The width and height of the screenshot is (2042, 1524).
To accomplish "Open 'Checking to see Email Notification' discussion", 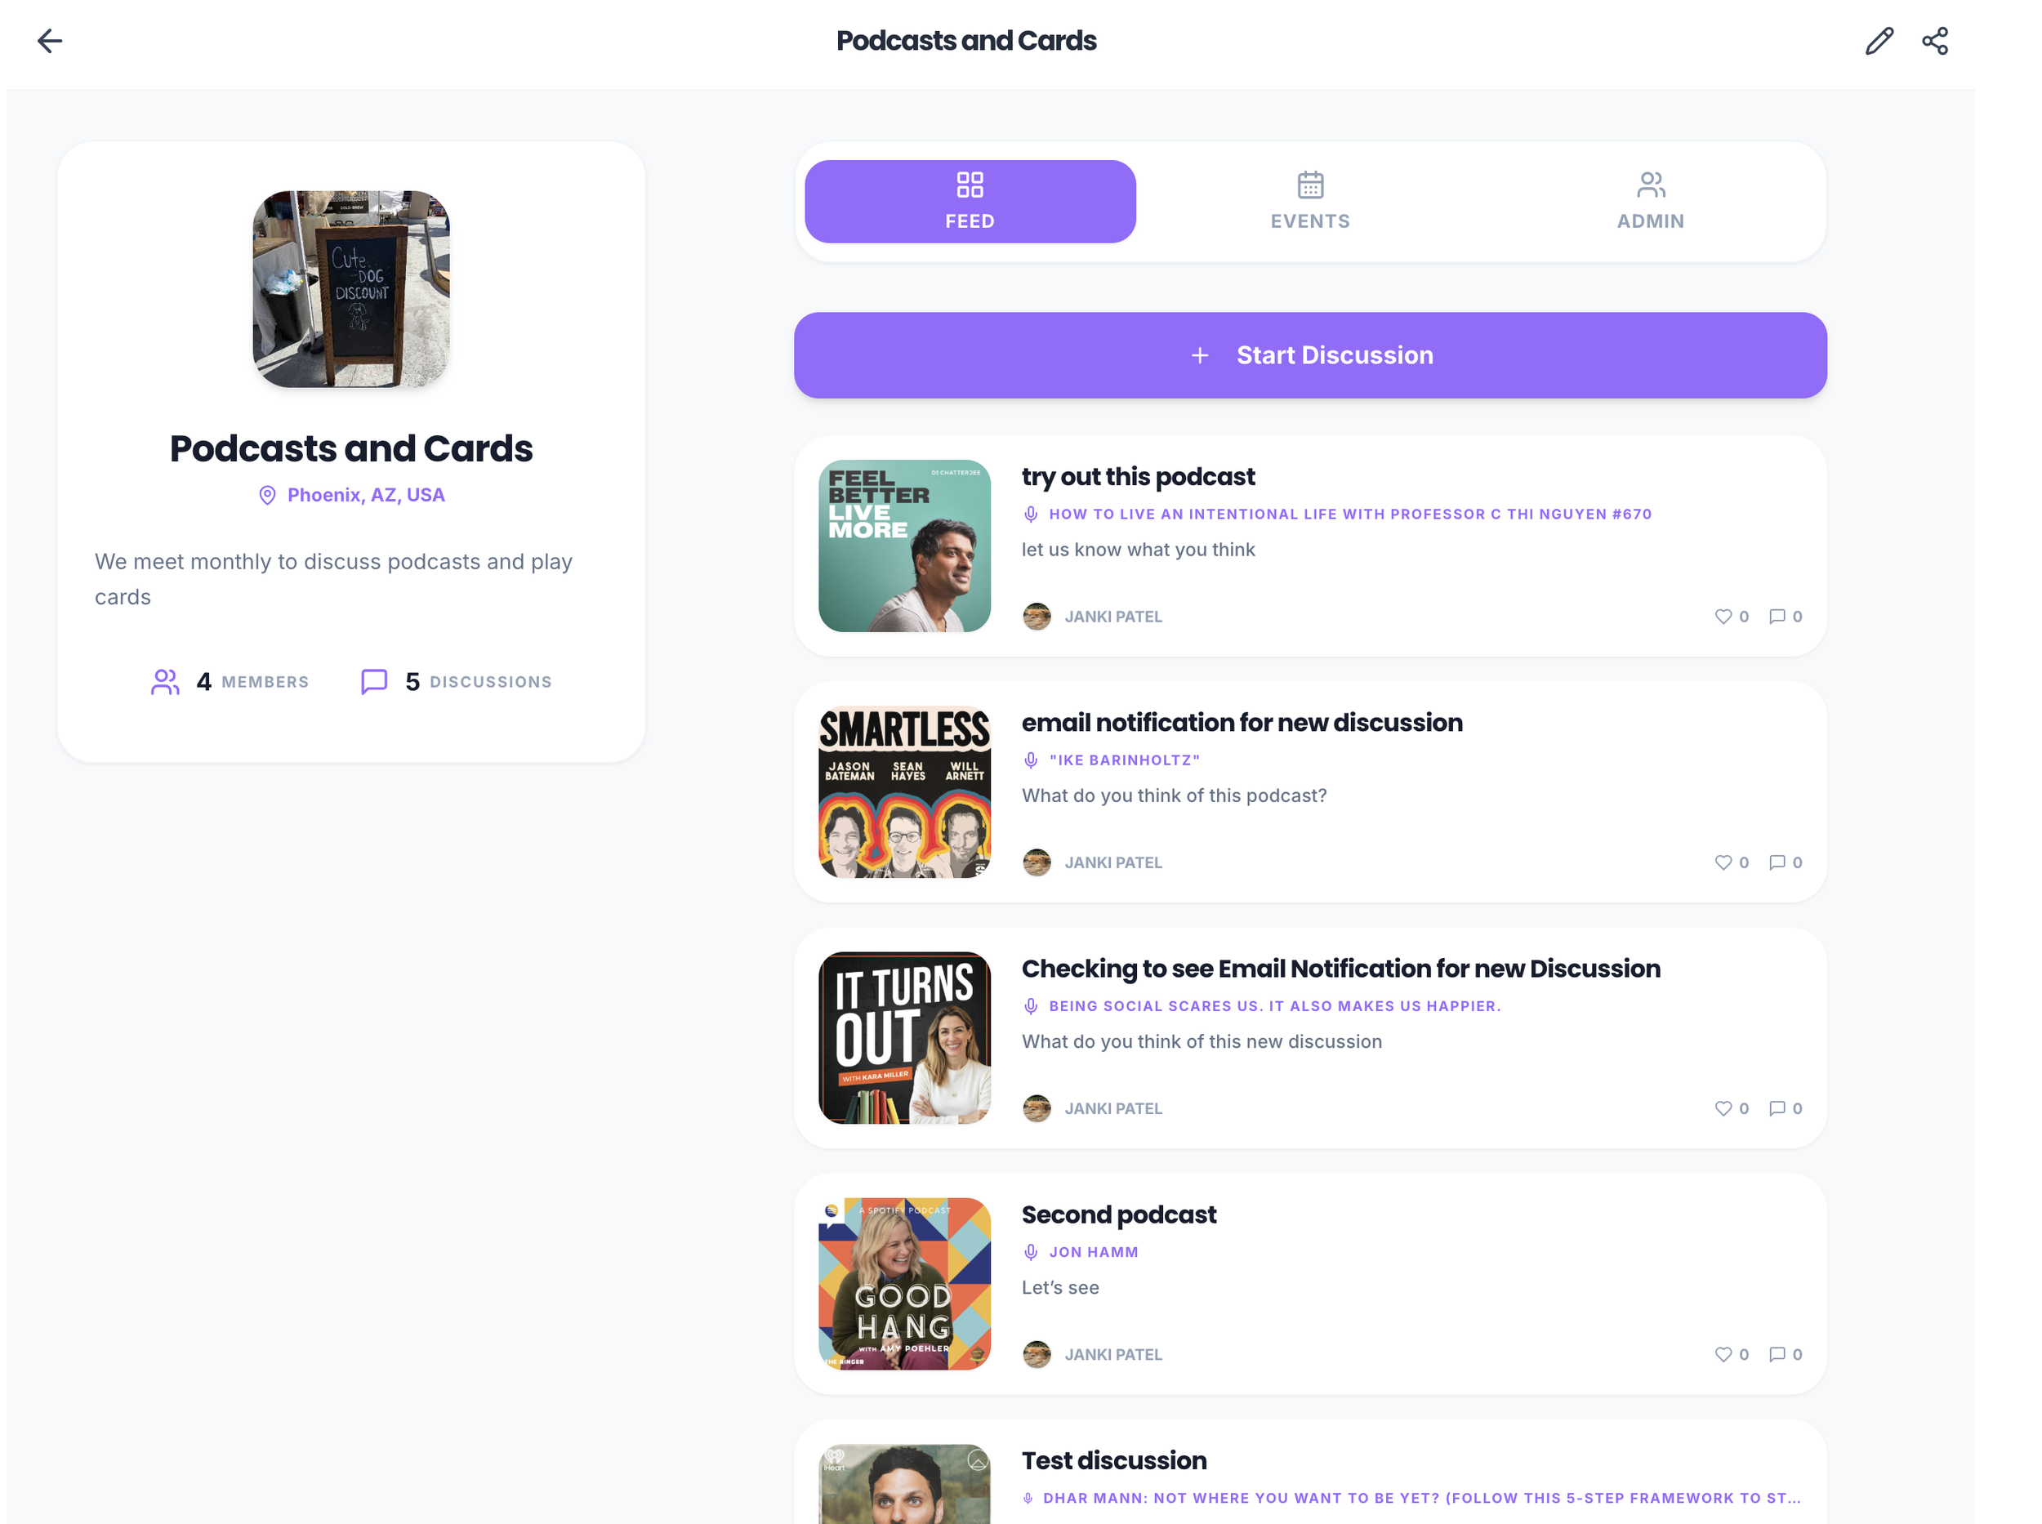I will coord(1340,969).
